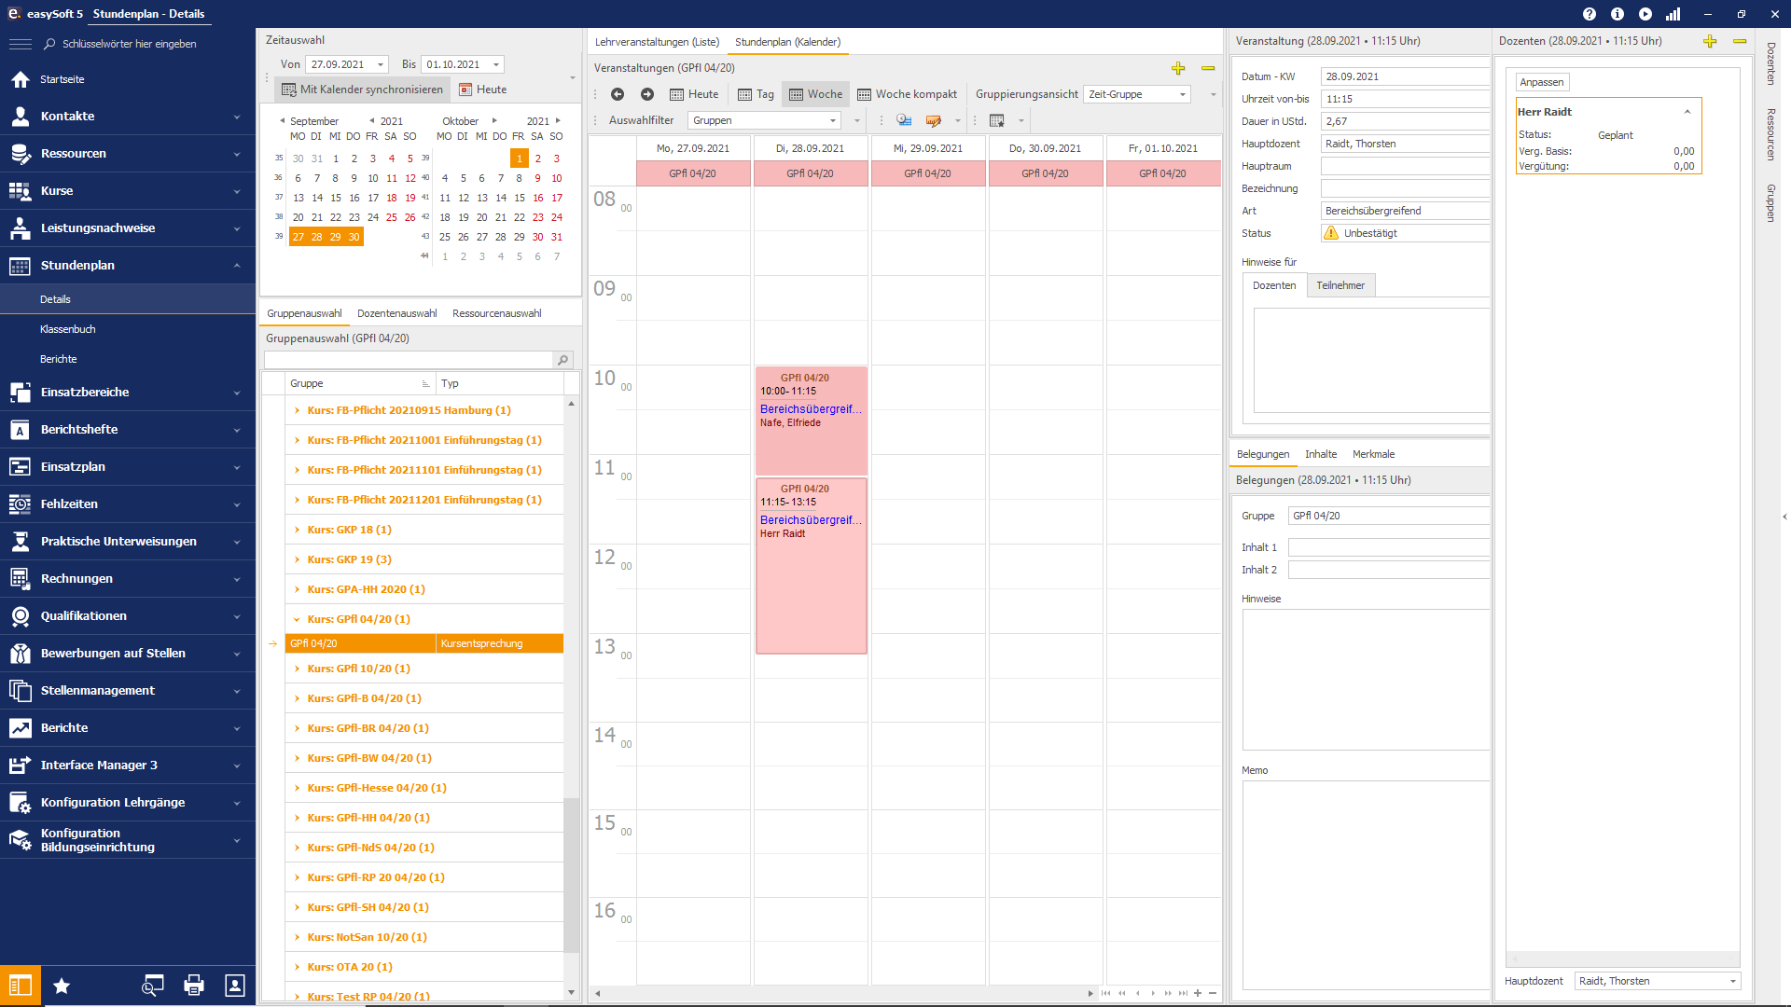Click Heute in calendar toolbar
Screen dimensions: 1791x1007
pyautogui.click(x=694, y=94)
